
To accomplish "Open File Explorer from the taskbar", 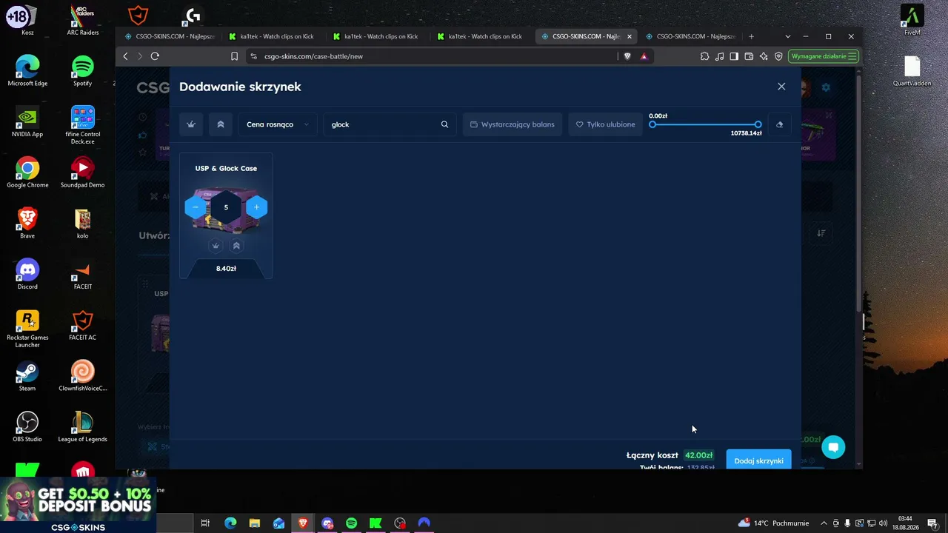I will pyautogui.click(x=255, y=523).
